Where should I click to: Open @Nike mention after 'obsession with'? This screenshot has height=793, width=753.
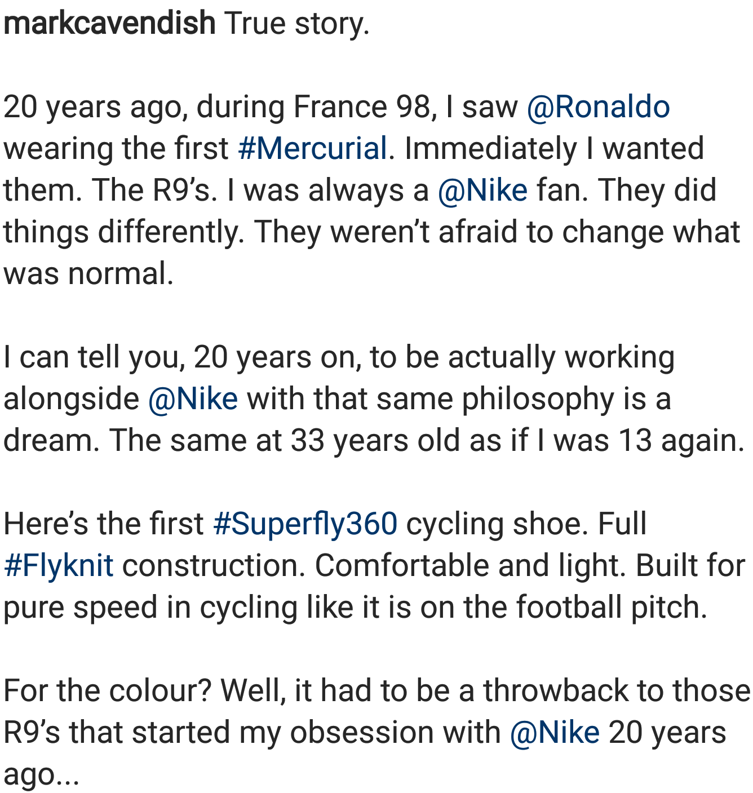(555, 733)
